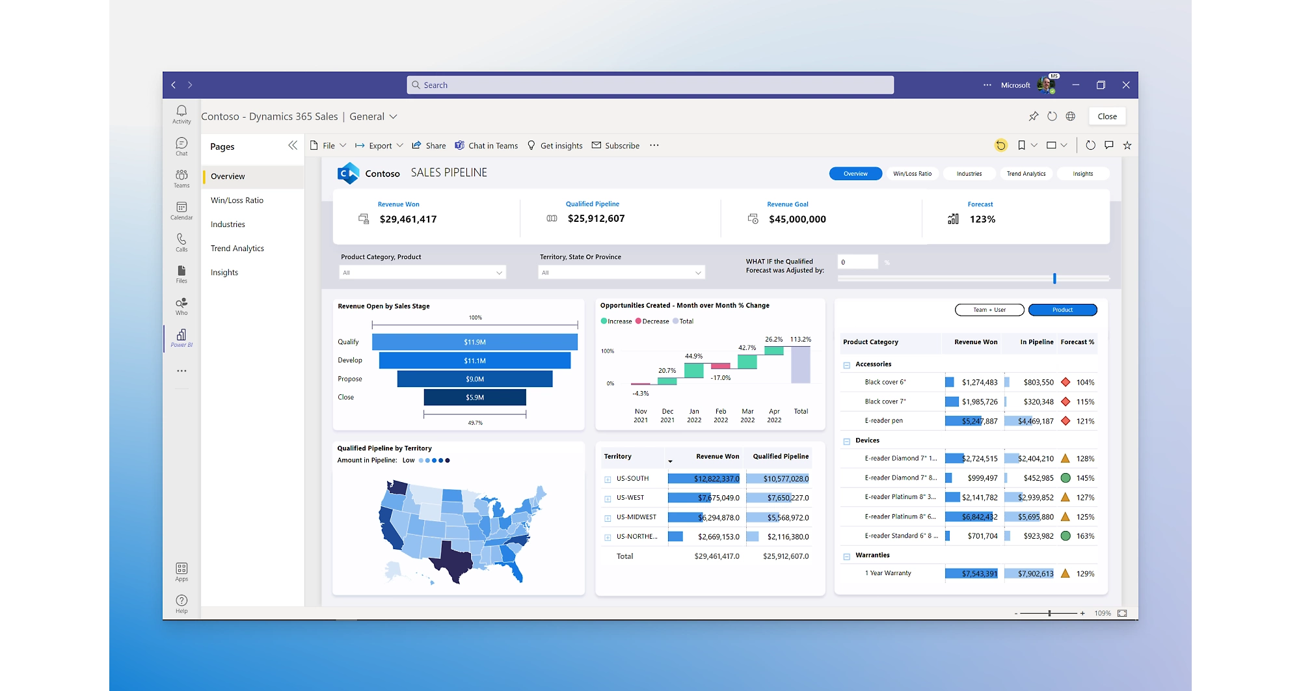Open the Apps store icon
The width and height of the screenshot is (1301, 691).
(x=181, y=572)
